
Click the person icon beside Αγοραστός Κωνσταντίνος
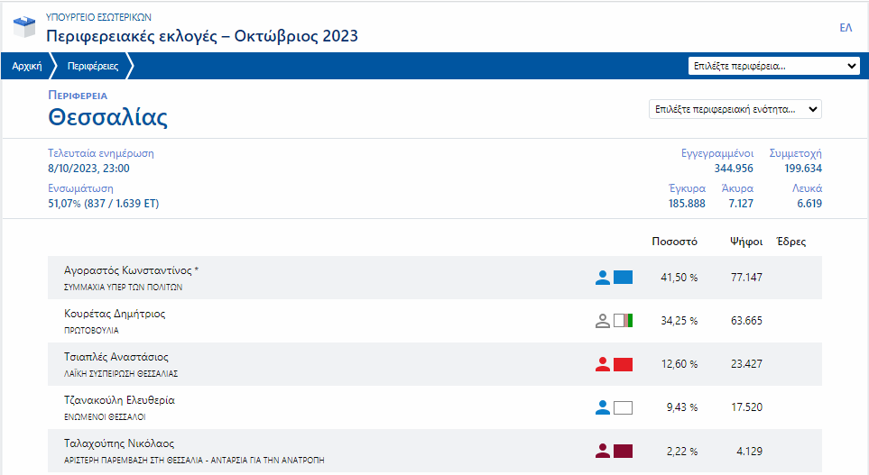click(603, 278)
